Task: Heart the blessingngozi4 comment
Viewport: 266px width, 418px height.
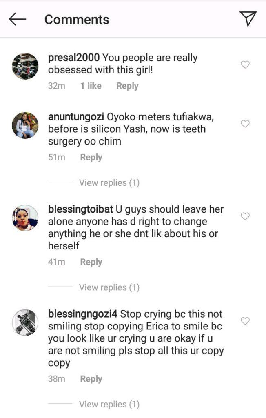Action: tap(245, 321)
